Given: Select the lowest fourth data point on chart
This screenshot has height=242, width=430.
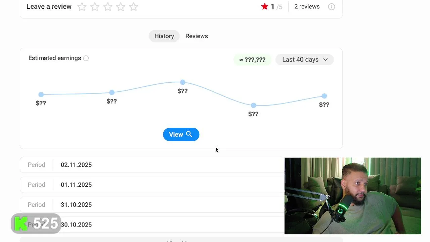Looking at the screenshot, I should tap(254, 106).
